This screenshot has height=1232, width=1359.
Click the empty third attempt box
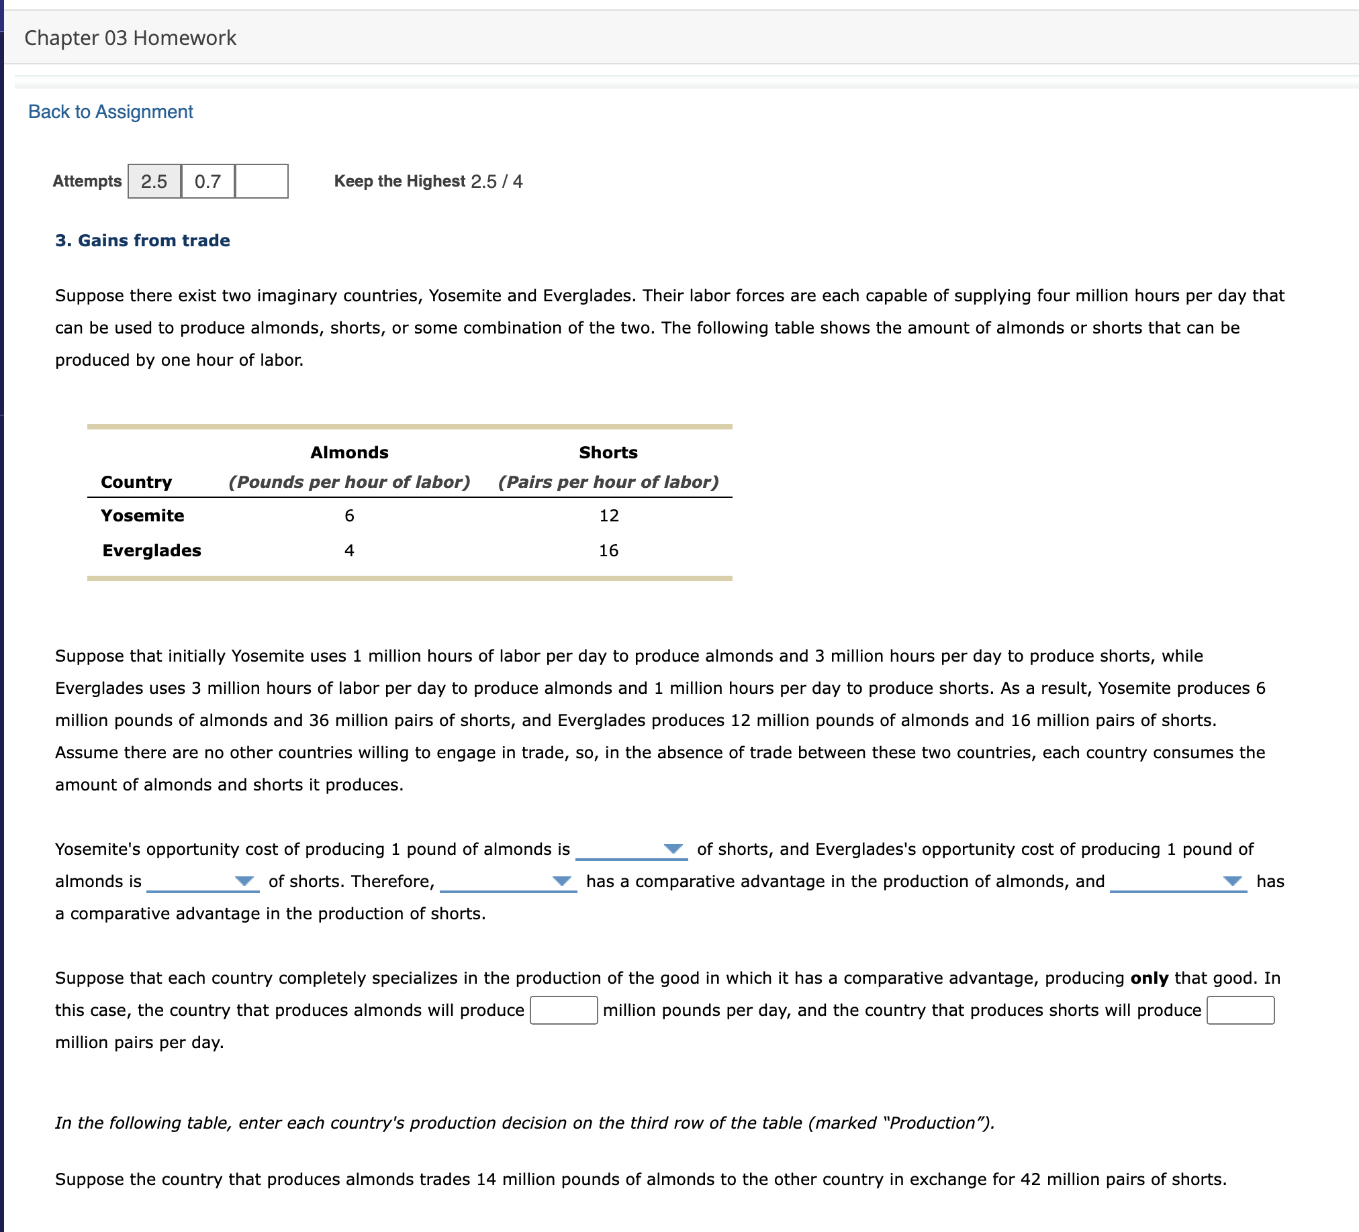point(262,181)
